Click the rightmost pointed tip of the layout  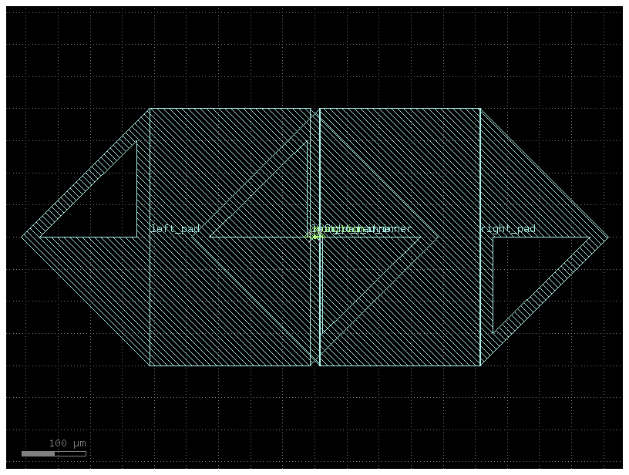coord(607,237)
